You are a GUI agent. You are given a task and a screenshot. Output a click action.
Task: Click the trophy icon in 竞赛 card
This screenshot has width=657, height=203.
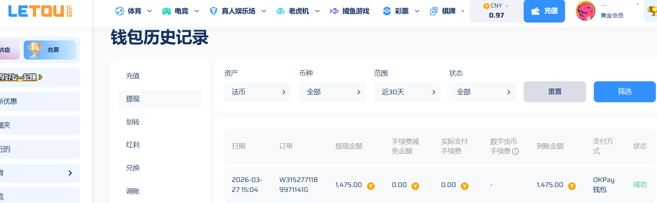pyautogui.click(x=35, y=50)
